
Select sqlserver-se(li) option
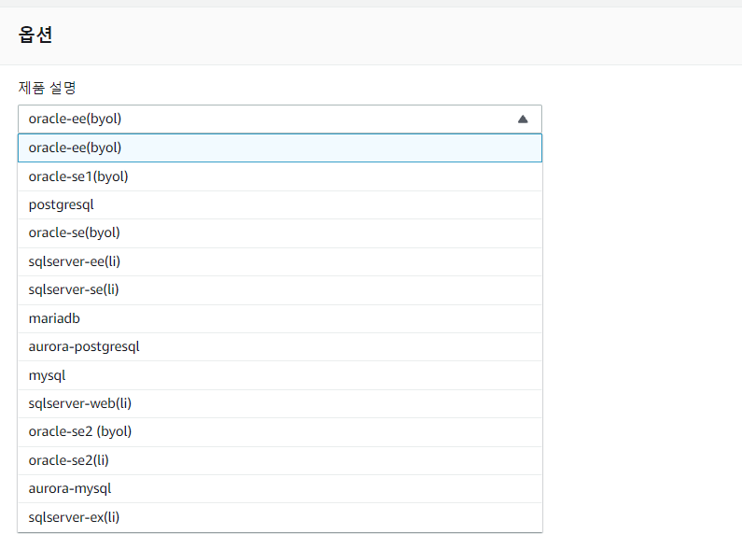coord(280,290)
